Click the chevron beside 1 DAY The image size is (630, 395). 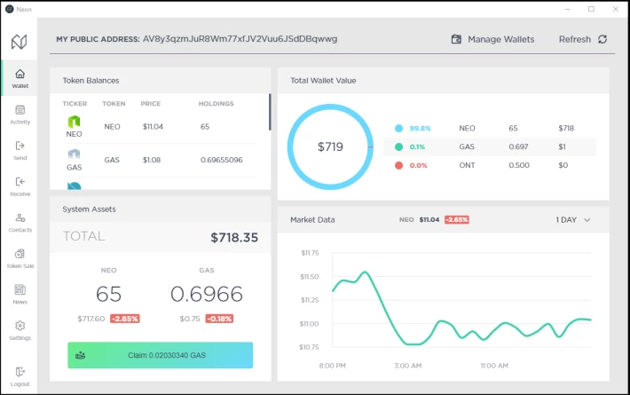tap(587, 220)
